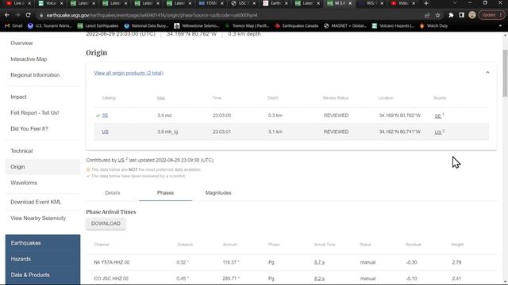Screen dimensions: 508x285
Task: Click the '34.162°N 80.741°W' location cell
Action: click(x=400, y=132)
